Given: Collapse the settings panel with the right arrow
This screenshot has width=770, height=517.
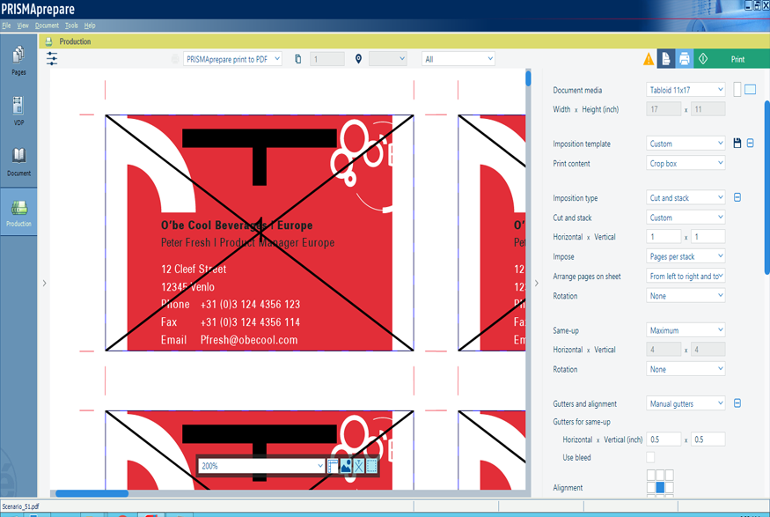Looking at the screenshot, I should pos(536,283).
